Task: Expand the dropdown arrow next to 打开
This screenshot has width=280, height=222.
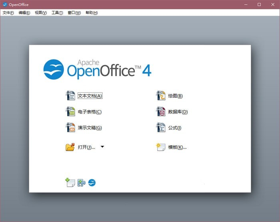Action: coord(102,147)
